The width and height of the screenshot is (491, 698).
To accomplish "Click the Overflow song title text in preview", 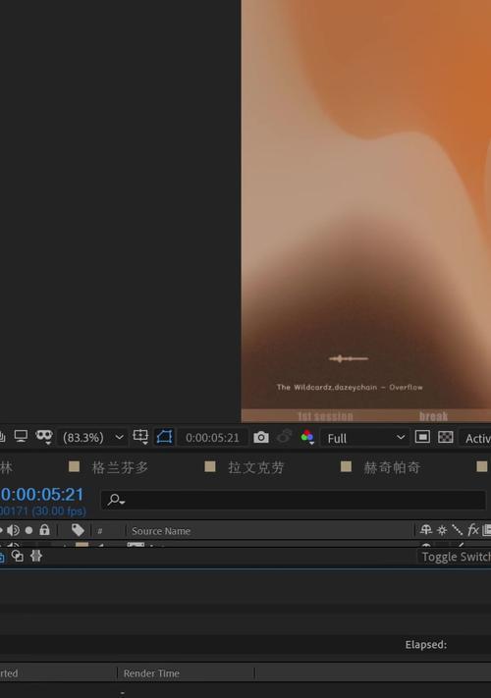I will (406, 387).
